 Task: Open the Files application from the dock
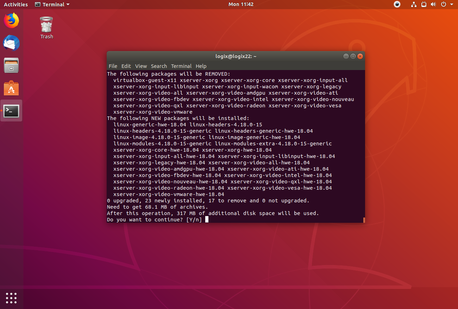11,65
